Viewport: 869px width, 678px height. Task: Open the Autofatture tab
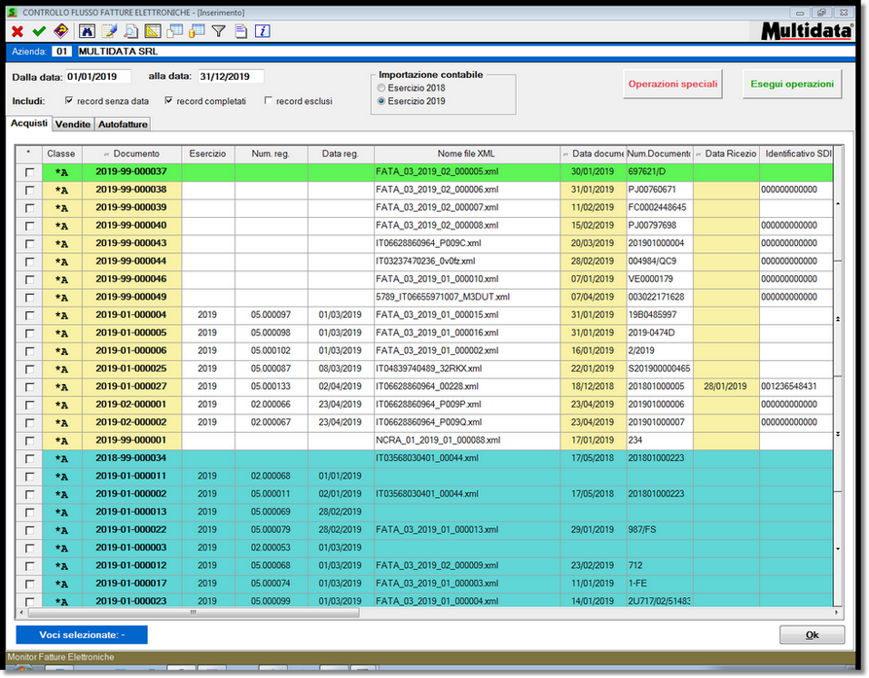click(123, 125)
